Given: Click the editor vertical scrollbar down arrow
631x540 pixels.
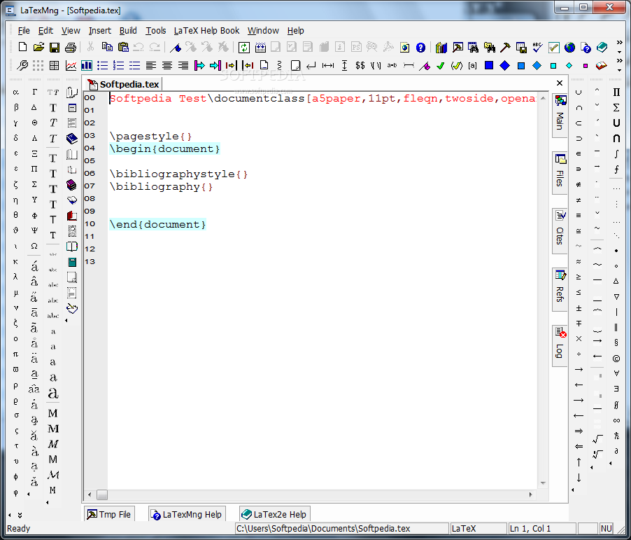Looking at the screenshot, I should [x=543, y=483].
